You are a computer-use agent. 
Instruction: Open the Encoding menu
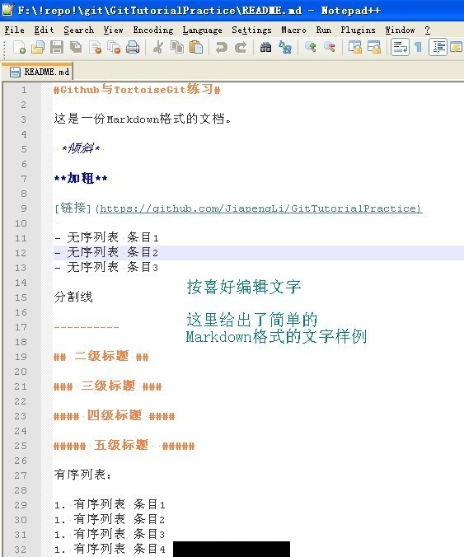153,30
